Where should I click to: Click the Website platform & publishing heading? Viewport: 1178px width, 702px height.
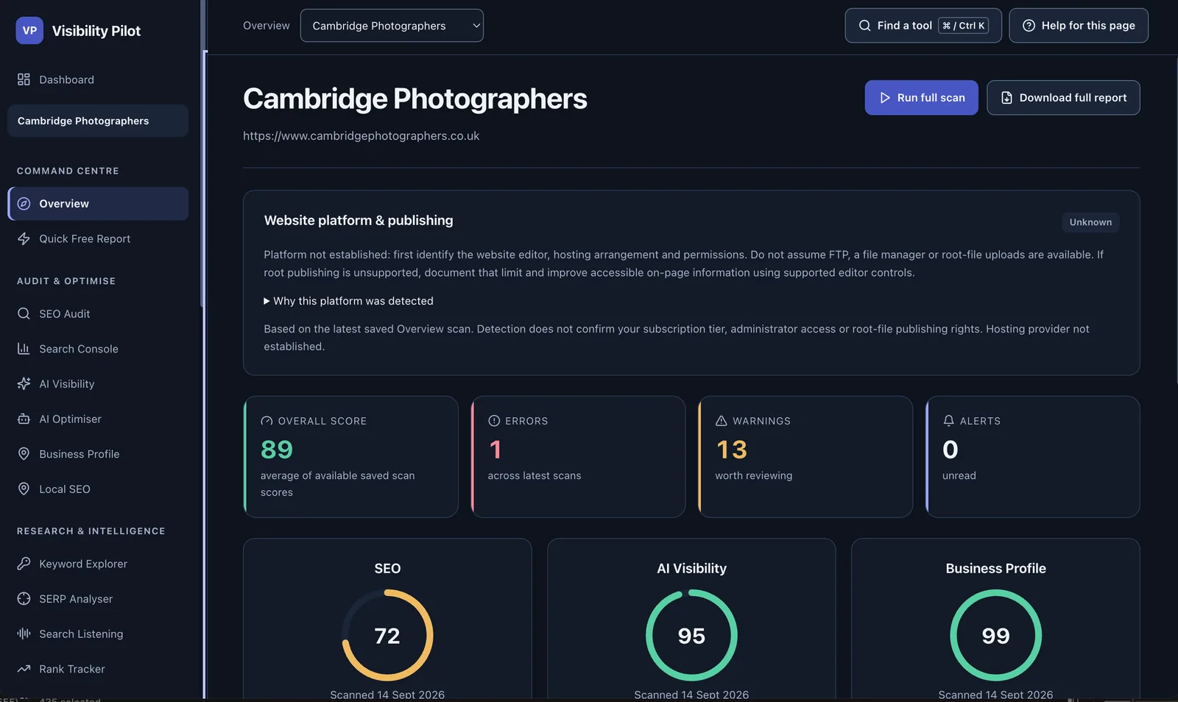pos(359,221)
